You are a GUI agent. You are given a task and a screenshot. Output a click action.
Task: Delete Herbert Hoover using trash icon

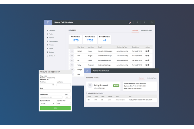[x=149, y=51]
